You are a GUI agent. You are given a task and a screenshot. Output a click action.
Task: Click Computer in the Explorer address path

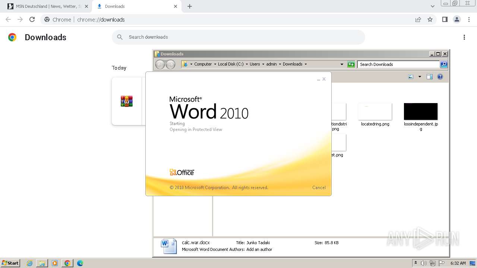(x=203, y=64)
